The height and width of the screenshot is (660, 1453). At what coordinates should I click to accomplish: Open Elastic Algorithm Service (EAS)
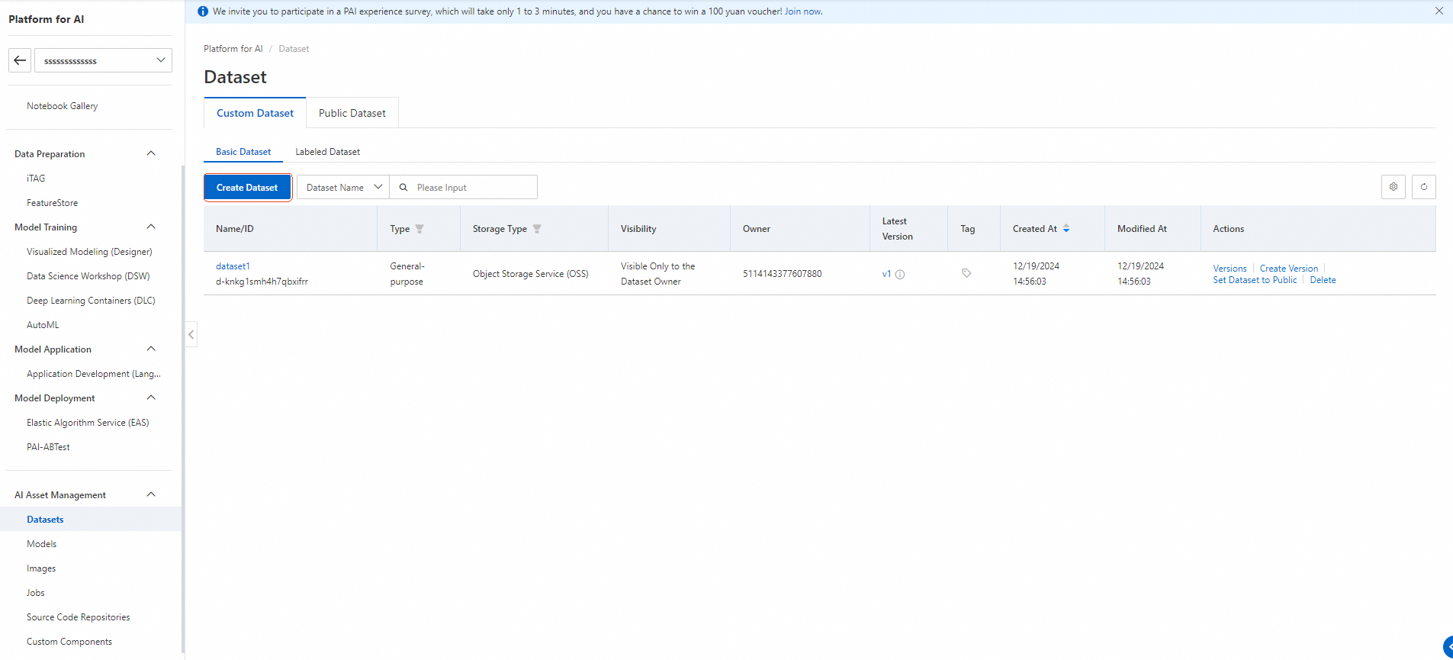[x=88, y=423]
